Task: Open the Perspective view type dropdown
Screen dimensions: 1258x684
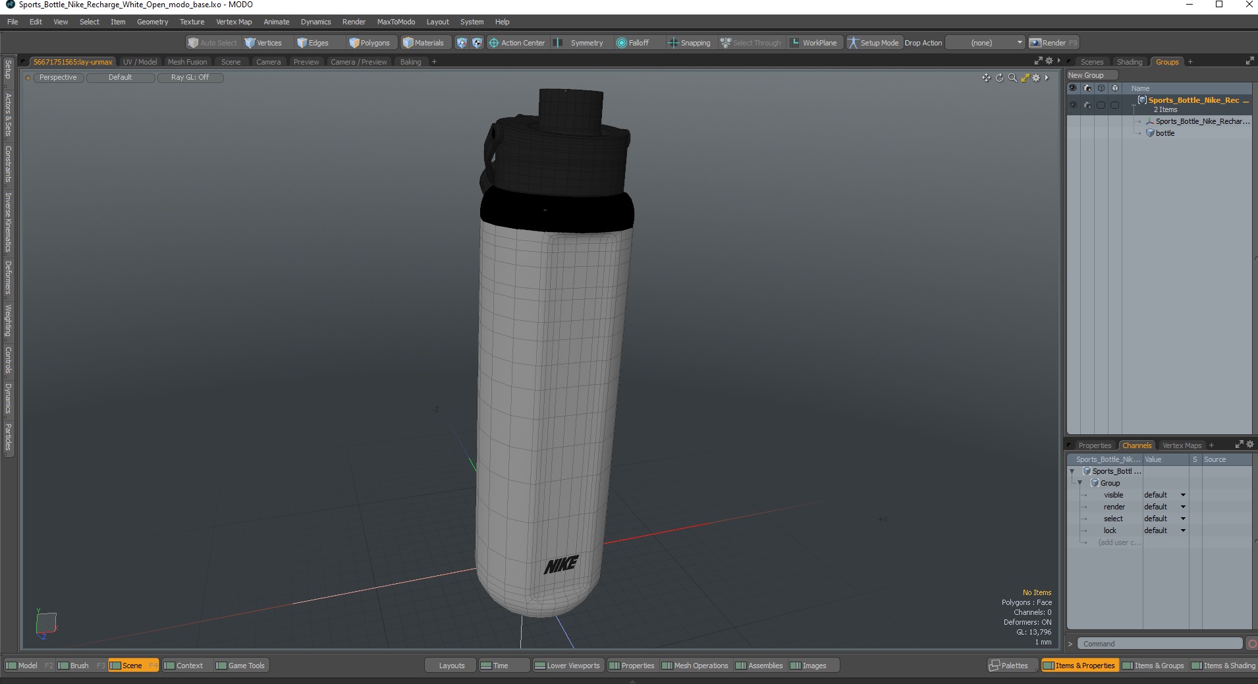Action: click(58, 78)
